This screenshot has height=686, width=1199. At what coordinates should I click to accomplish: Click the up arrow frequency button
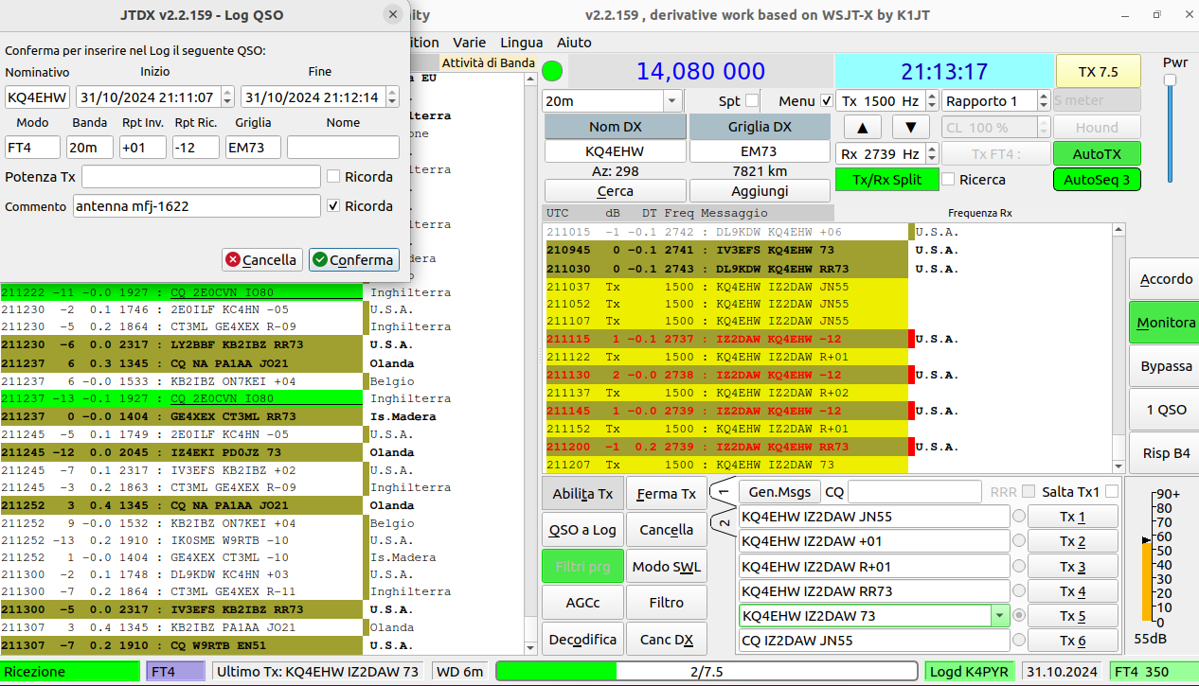(862, 128)
